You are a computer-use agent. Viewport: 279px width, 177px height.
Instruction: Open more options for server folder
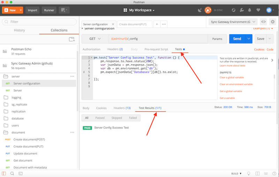72,76
